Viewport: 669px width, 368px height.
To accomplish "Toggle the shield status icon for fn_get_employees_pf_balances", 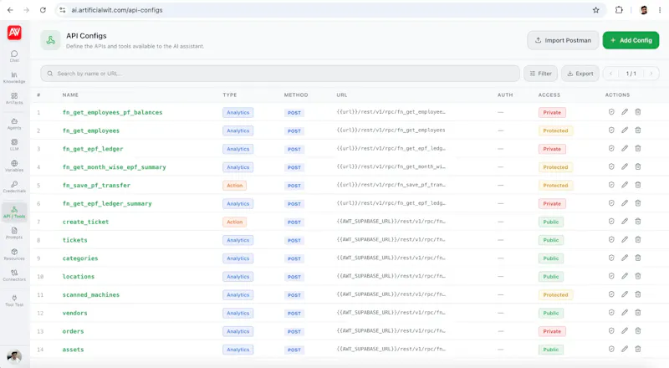I will pyautogui.click(x=611, y=112).
